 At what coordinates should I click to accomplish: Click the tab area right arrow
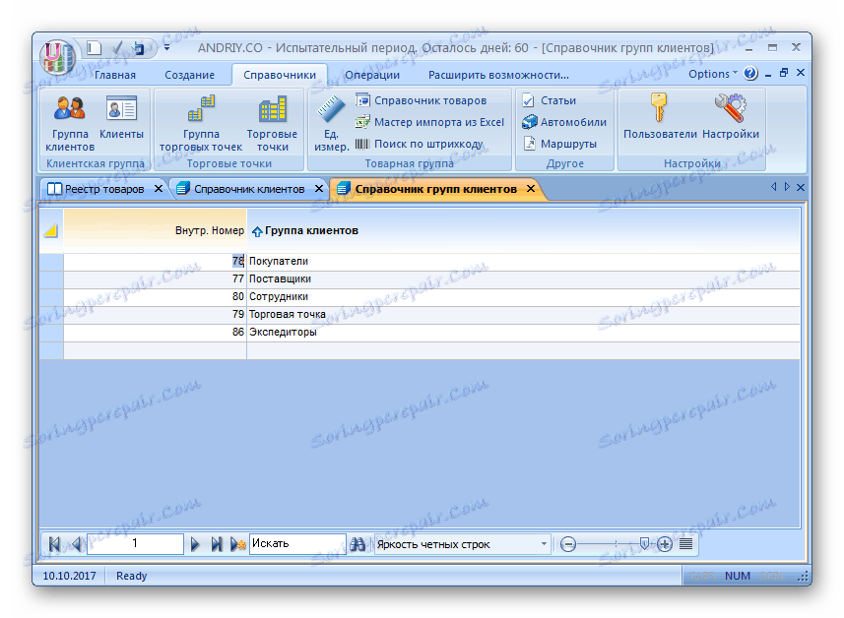787,187
